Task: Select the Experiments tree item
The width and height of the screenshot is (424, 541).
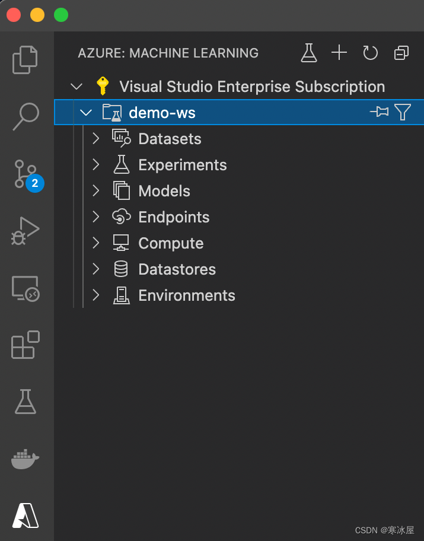Action: pos(182,165)
